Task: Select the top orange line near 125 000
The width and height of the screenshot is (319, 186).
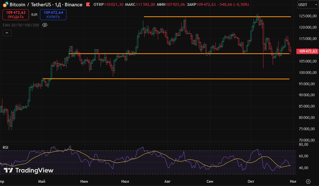Action: point(216,17)
